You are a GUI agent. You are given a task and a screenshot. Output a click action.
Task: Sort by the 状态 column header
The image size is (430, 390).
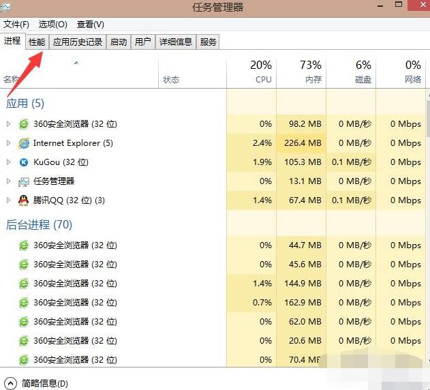[193, 72]
